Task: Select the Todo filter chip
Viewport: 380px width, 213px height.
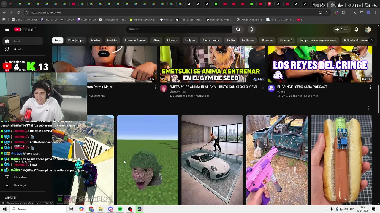Action: [58, 41]
